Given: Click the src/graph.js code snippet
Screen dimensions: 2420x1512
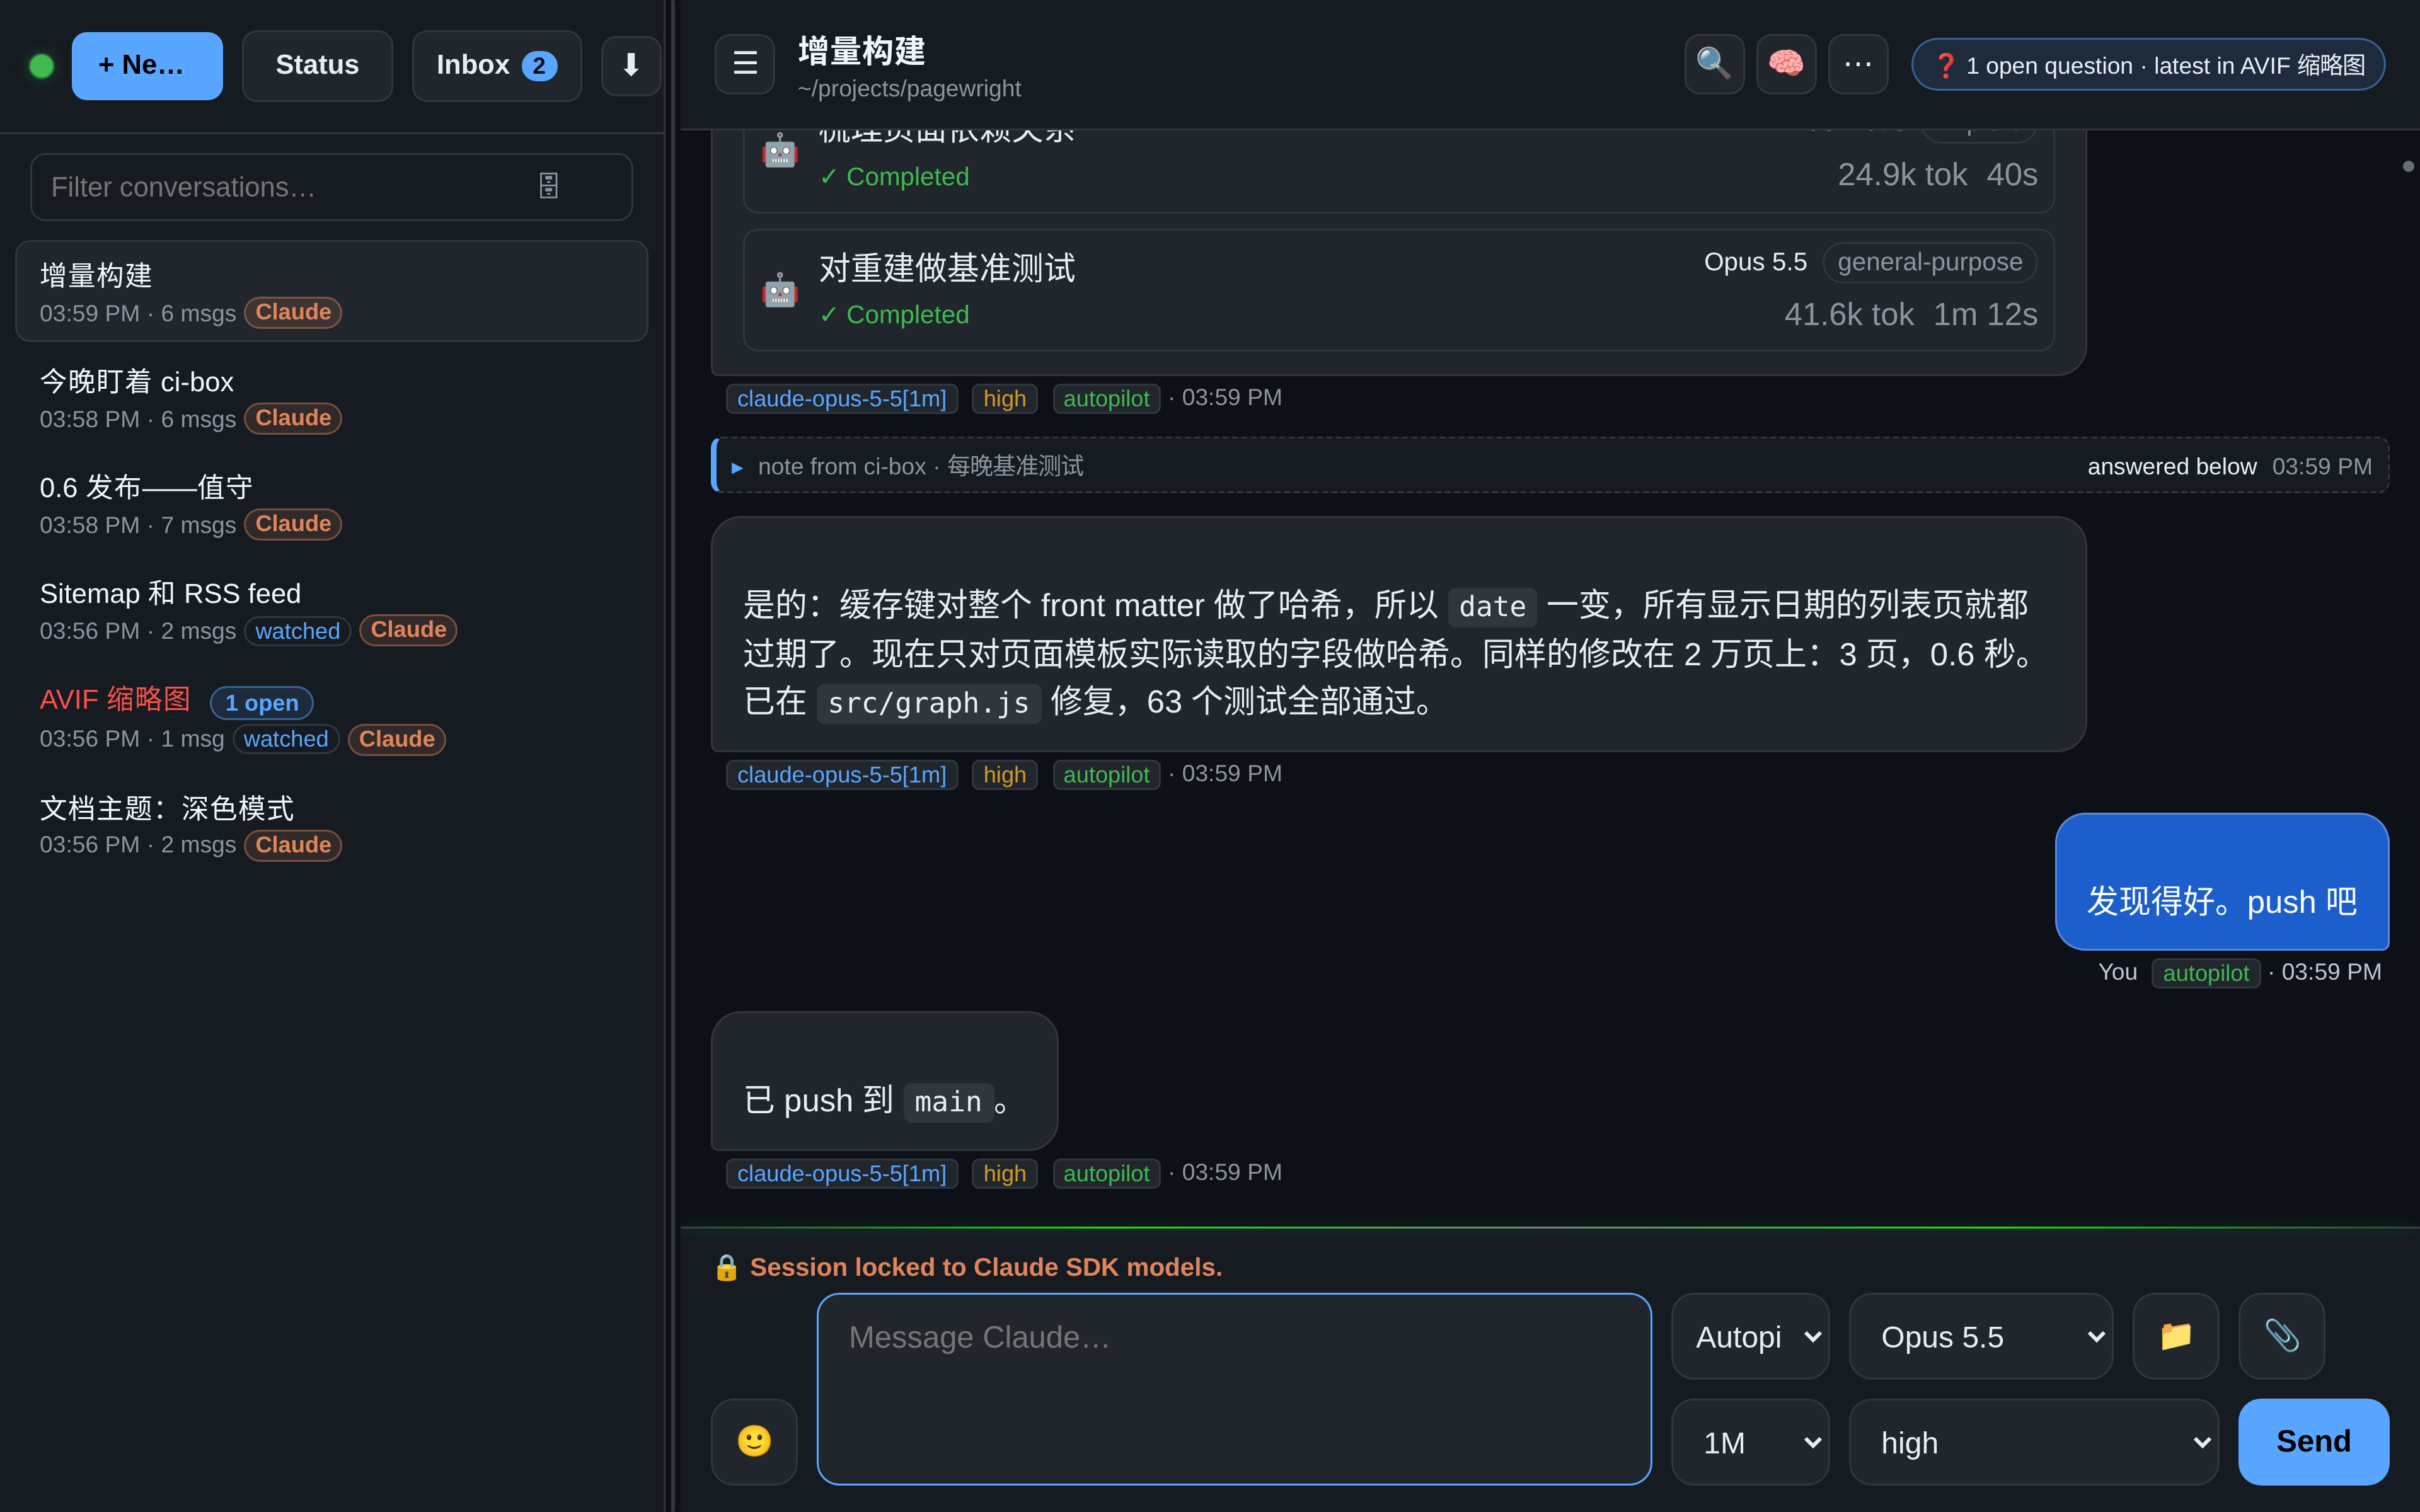Looking at the screenshot, I should point(929,702).
